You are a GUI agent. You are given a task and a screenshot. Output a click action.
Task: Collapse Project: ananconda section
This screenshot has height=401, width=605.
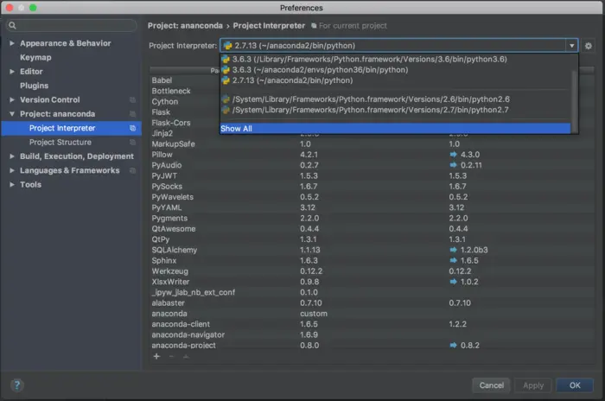point(12,114)
